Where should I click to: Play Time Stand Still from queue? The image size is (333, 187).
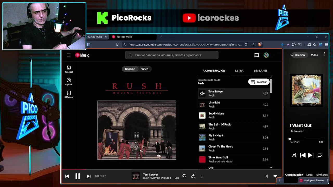[234, 159]
